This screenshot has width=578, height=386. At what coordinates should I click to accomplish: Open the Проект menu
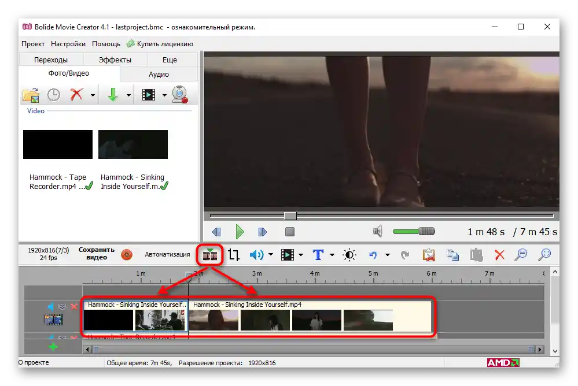point(33,44)
